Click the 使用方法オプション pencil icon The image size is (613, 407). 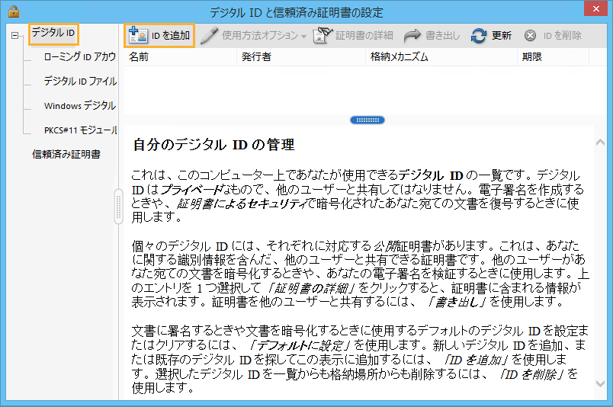209,36
